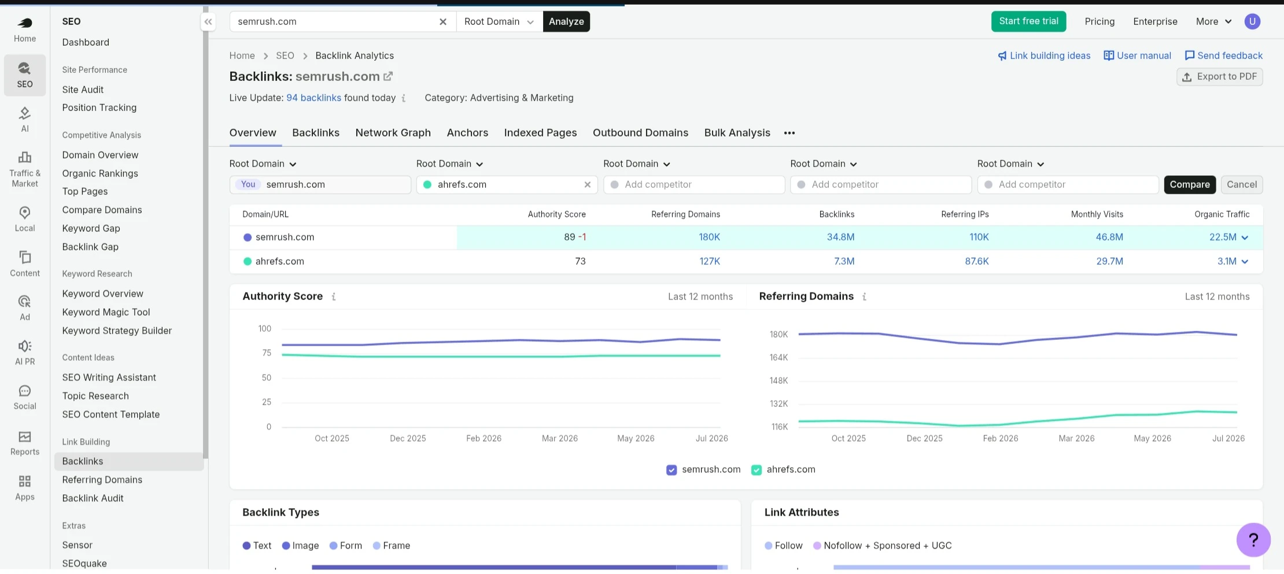Image resolution: width=1284 pixels, height=574 pixels.
Task: Click semrush.com purple color dot in table
Action: [x=248, y=238]
